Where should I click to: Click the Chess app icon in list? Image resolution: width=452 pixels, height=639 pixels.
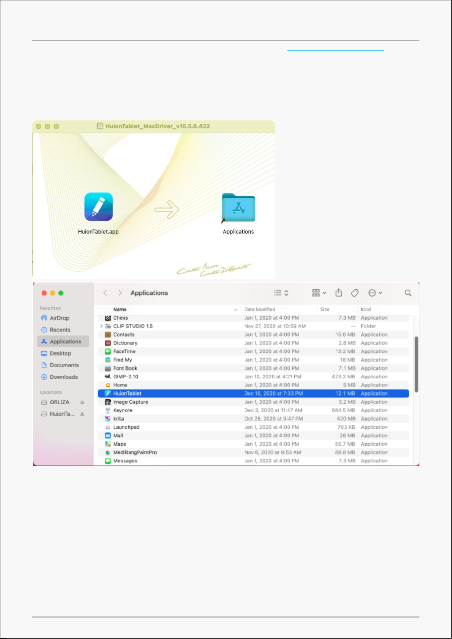pyautogui.click(x=108, y=318)
